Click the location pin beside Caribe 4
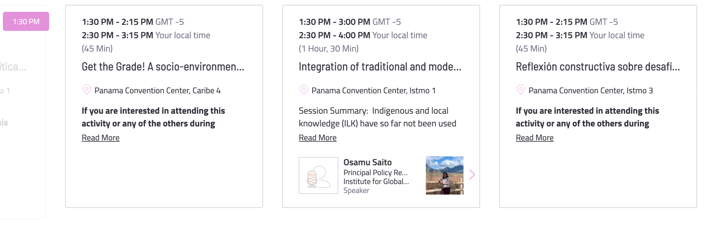Screen dimensions: 708x228 (x=87, y=89)
